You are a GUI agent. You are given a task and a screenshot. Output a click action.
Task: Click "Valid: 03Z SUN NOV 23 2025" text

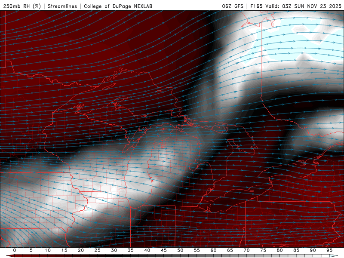[x=303, y=6]
